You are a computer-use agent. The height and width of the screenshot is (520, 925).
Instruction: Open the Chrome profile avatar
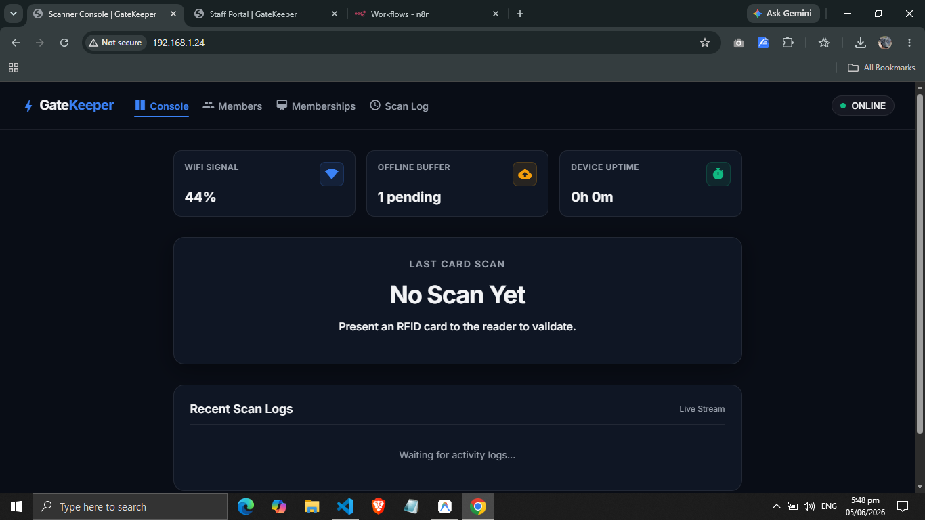[885, 43]
